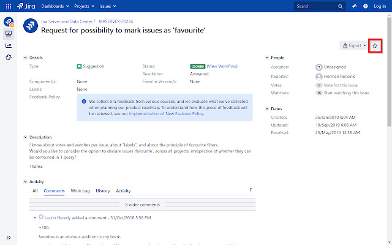The width and height of the screenshot is (392, 245).
Task: Open Jira Server and Data Center breadcrumb
Action: coord(67,21)
